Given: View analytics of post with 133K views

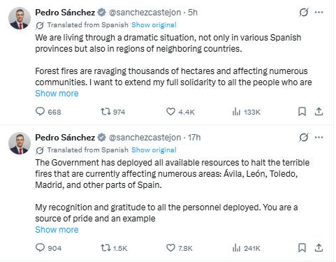Looking at the screenshot, I should pyautogui.click(x=236, y=112).
